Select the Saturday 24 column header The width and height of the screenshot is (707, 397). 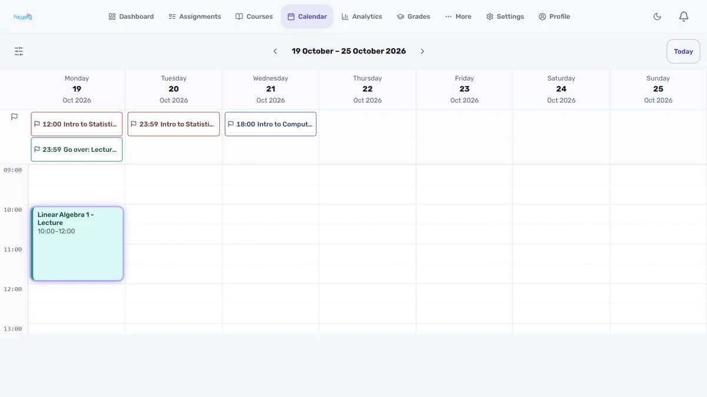561,89
